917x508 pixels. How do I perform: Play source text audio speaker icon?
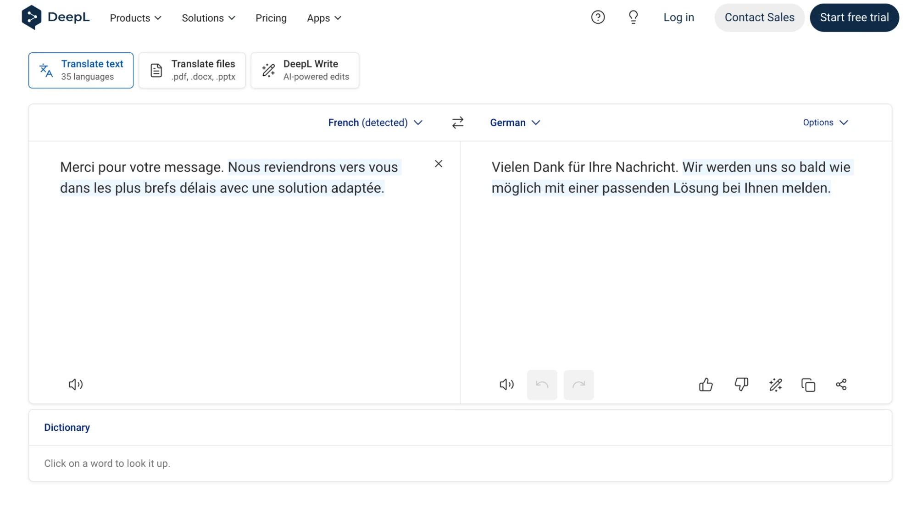[76, 384]
